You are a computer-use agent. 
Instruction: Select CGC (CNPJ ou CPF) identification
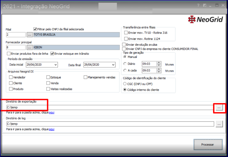(x=125, y=84)
